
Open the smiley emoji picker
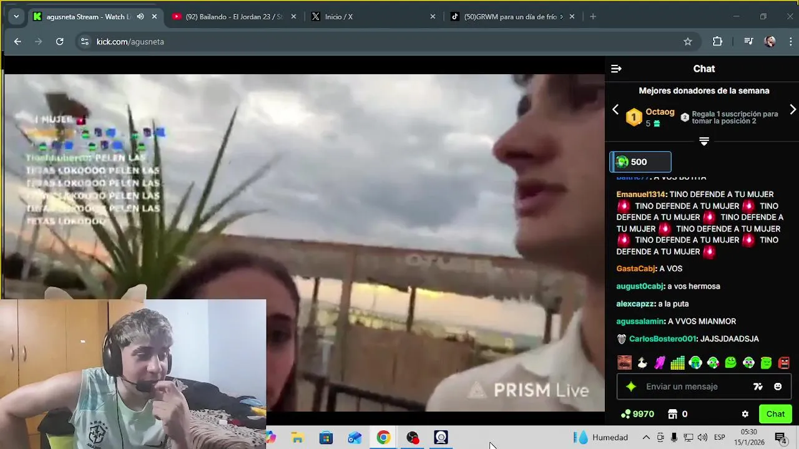coord(778,387)
